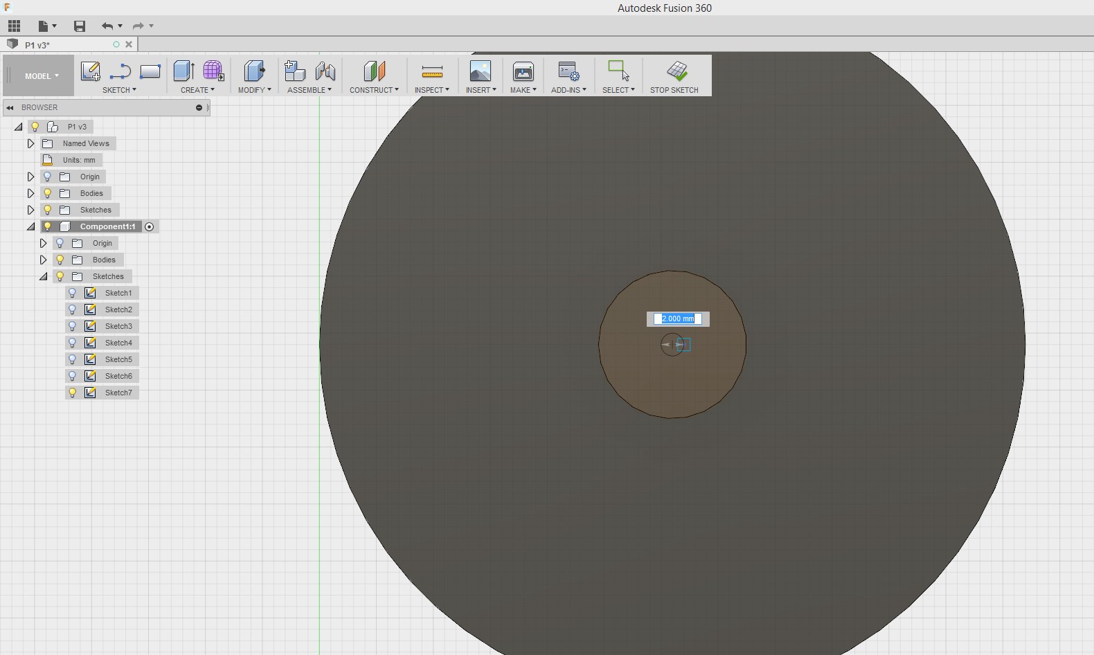Click the Sketch7 sketch icon
This screenshot has width=1094, height=655.
pos(90,393)
